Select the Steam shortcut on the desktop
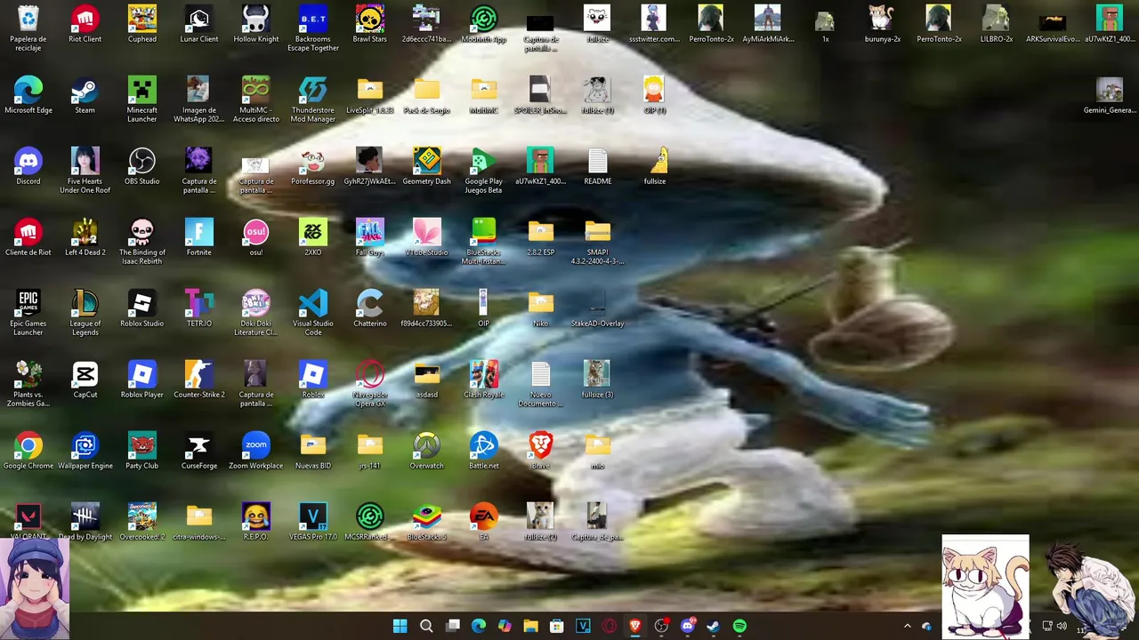The image size is (1139, 640). (85, 95)
